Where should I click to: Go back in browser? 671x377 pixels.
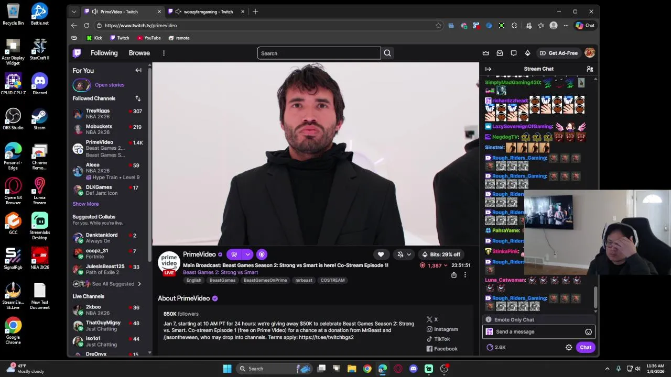(x=74, y=25)
